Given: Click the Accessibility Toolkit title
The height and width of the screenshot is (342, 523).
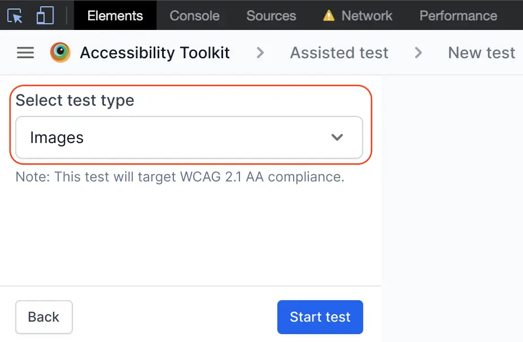Looking at the screenshot, I should (x=155, y=53).
